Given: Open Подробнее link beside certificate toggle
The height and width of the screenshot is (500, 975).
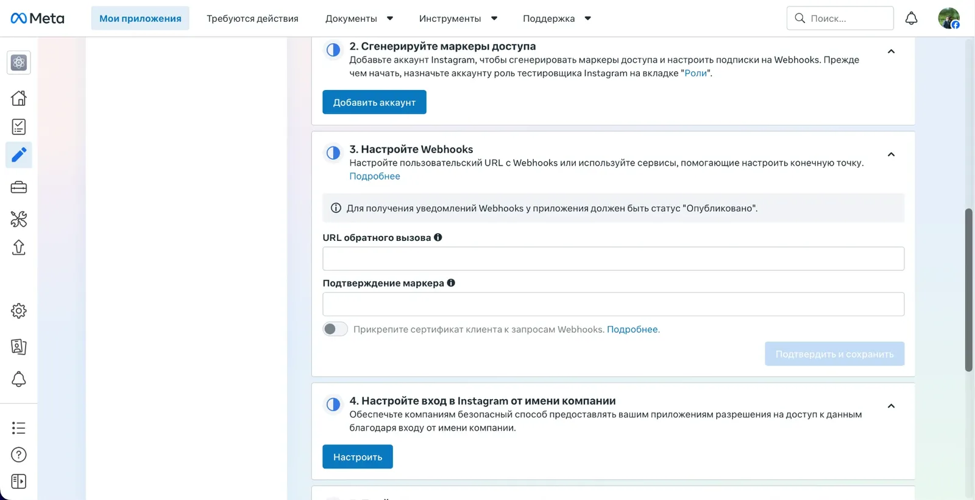Looking at the screenshot, I should pyautogui.click(x=633, y=329).
